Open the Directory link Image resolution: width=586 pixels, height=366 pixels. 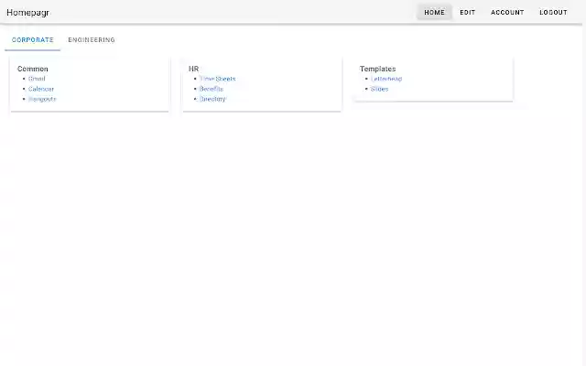(x=212, y=99)
